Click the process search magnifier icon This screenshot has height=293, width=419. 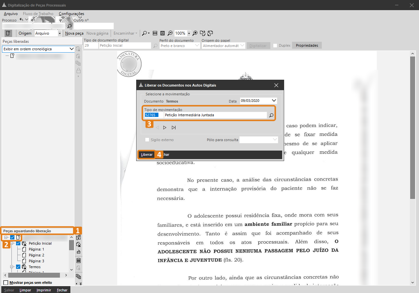(69, 26)
